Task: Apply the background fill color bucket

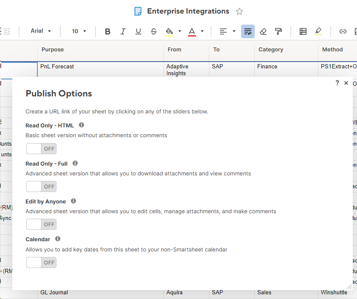Action: [x=169, y=31]
